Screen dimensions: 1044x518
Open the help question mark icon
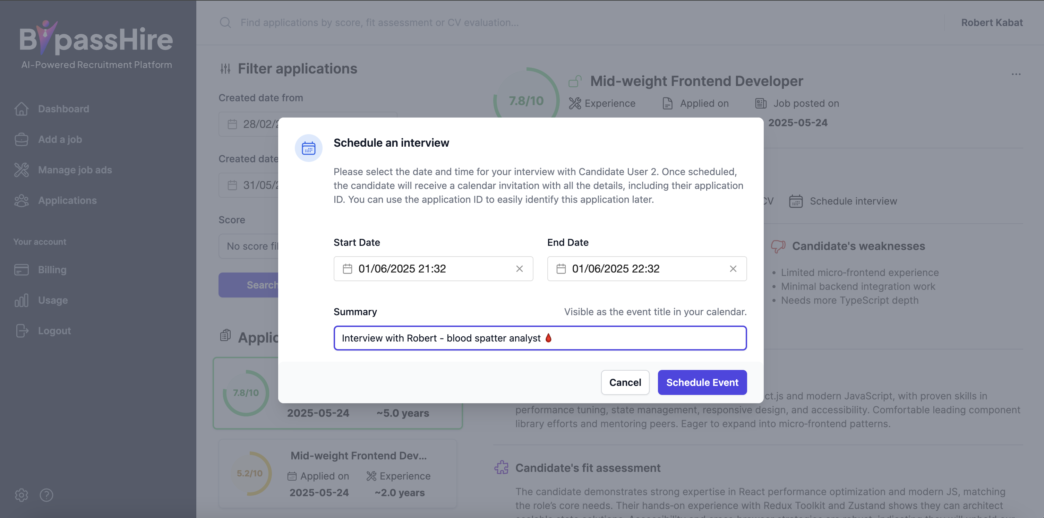tap(46, 495)
